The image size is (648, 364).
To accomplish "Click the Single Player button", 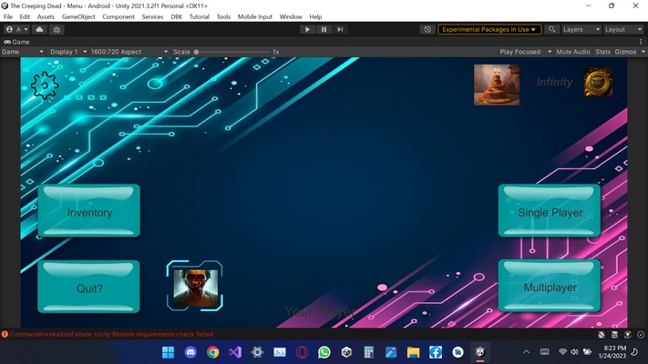I will (550, 210).
